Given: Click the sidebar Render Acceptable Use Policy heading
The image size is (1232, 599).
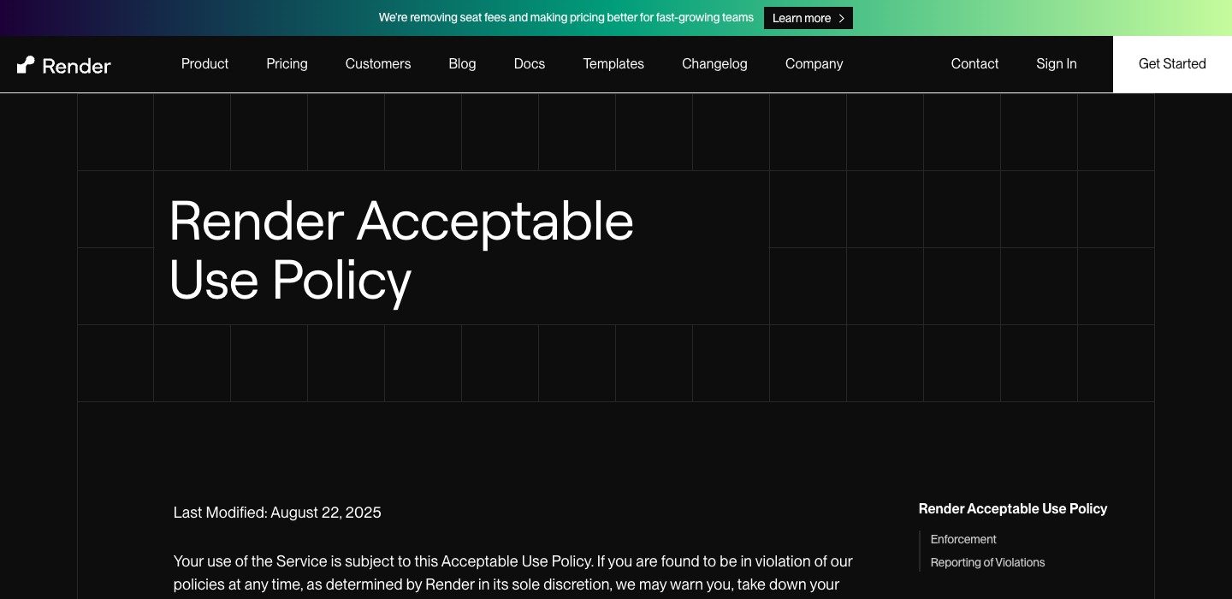Looking at the screenshot, I should point(1013,509).
